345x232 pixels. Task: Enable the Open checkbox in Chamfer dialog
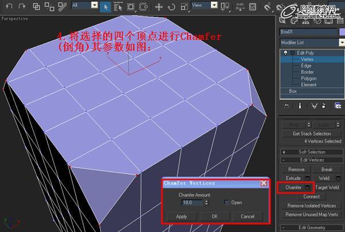click(x=226, y=202)
